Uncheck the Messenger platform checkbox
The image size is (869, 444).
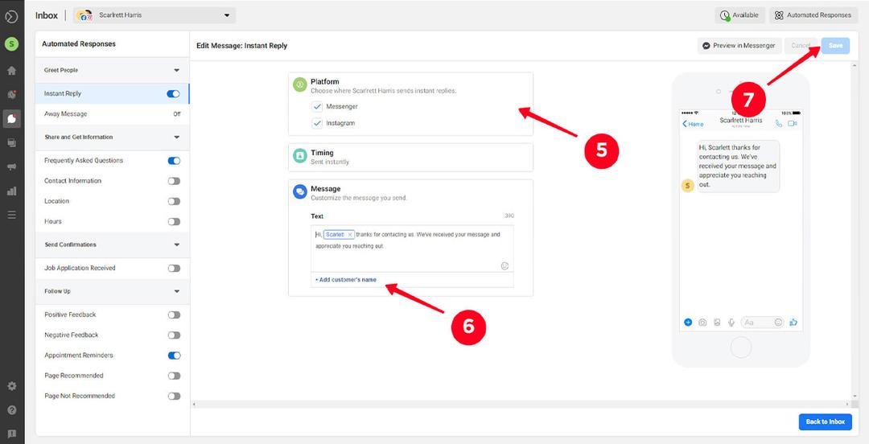[x=317, y=106]
